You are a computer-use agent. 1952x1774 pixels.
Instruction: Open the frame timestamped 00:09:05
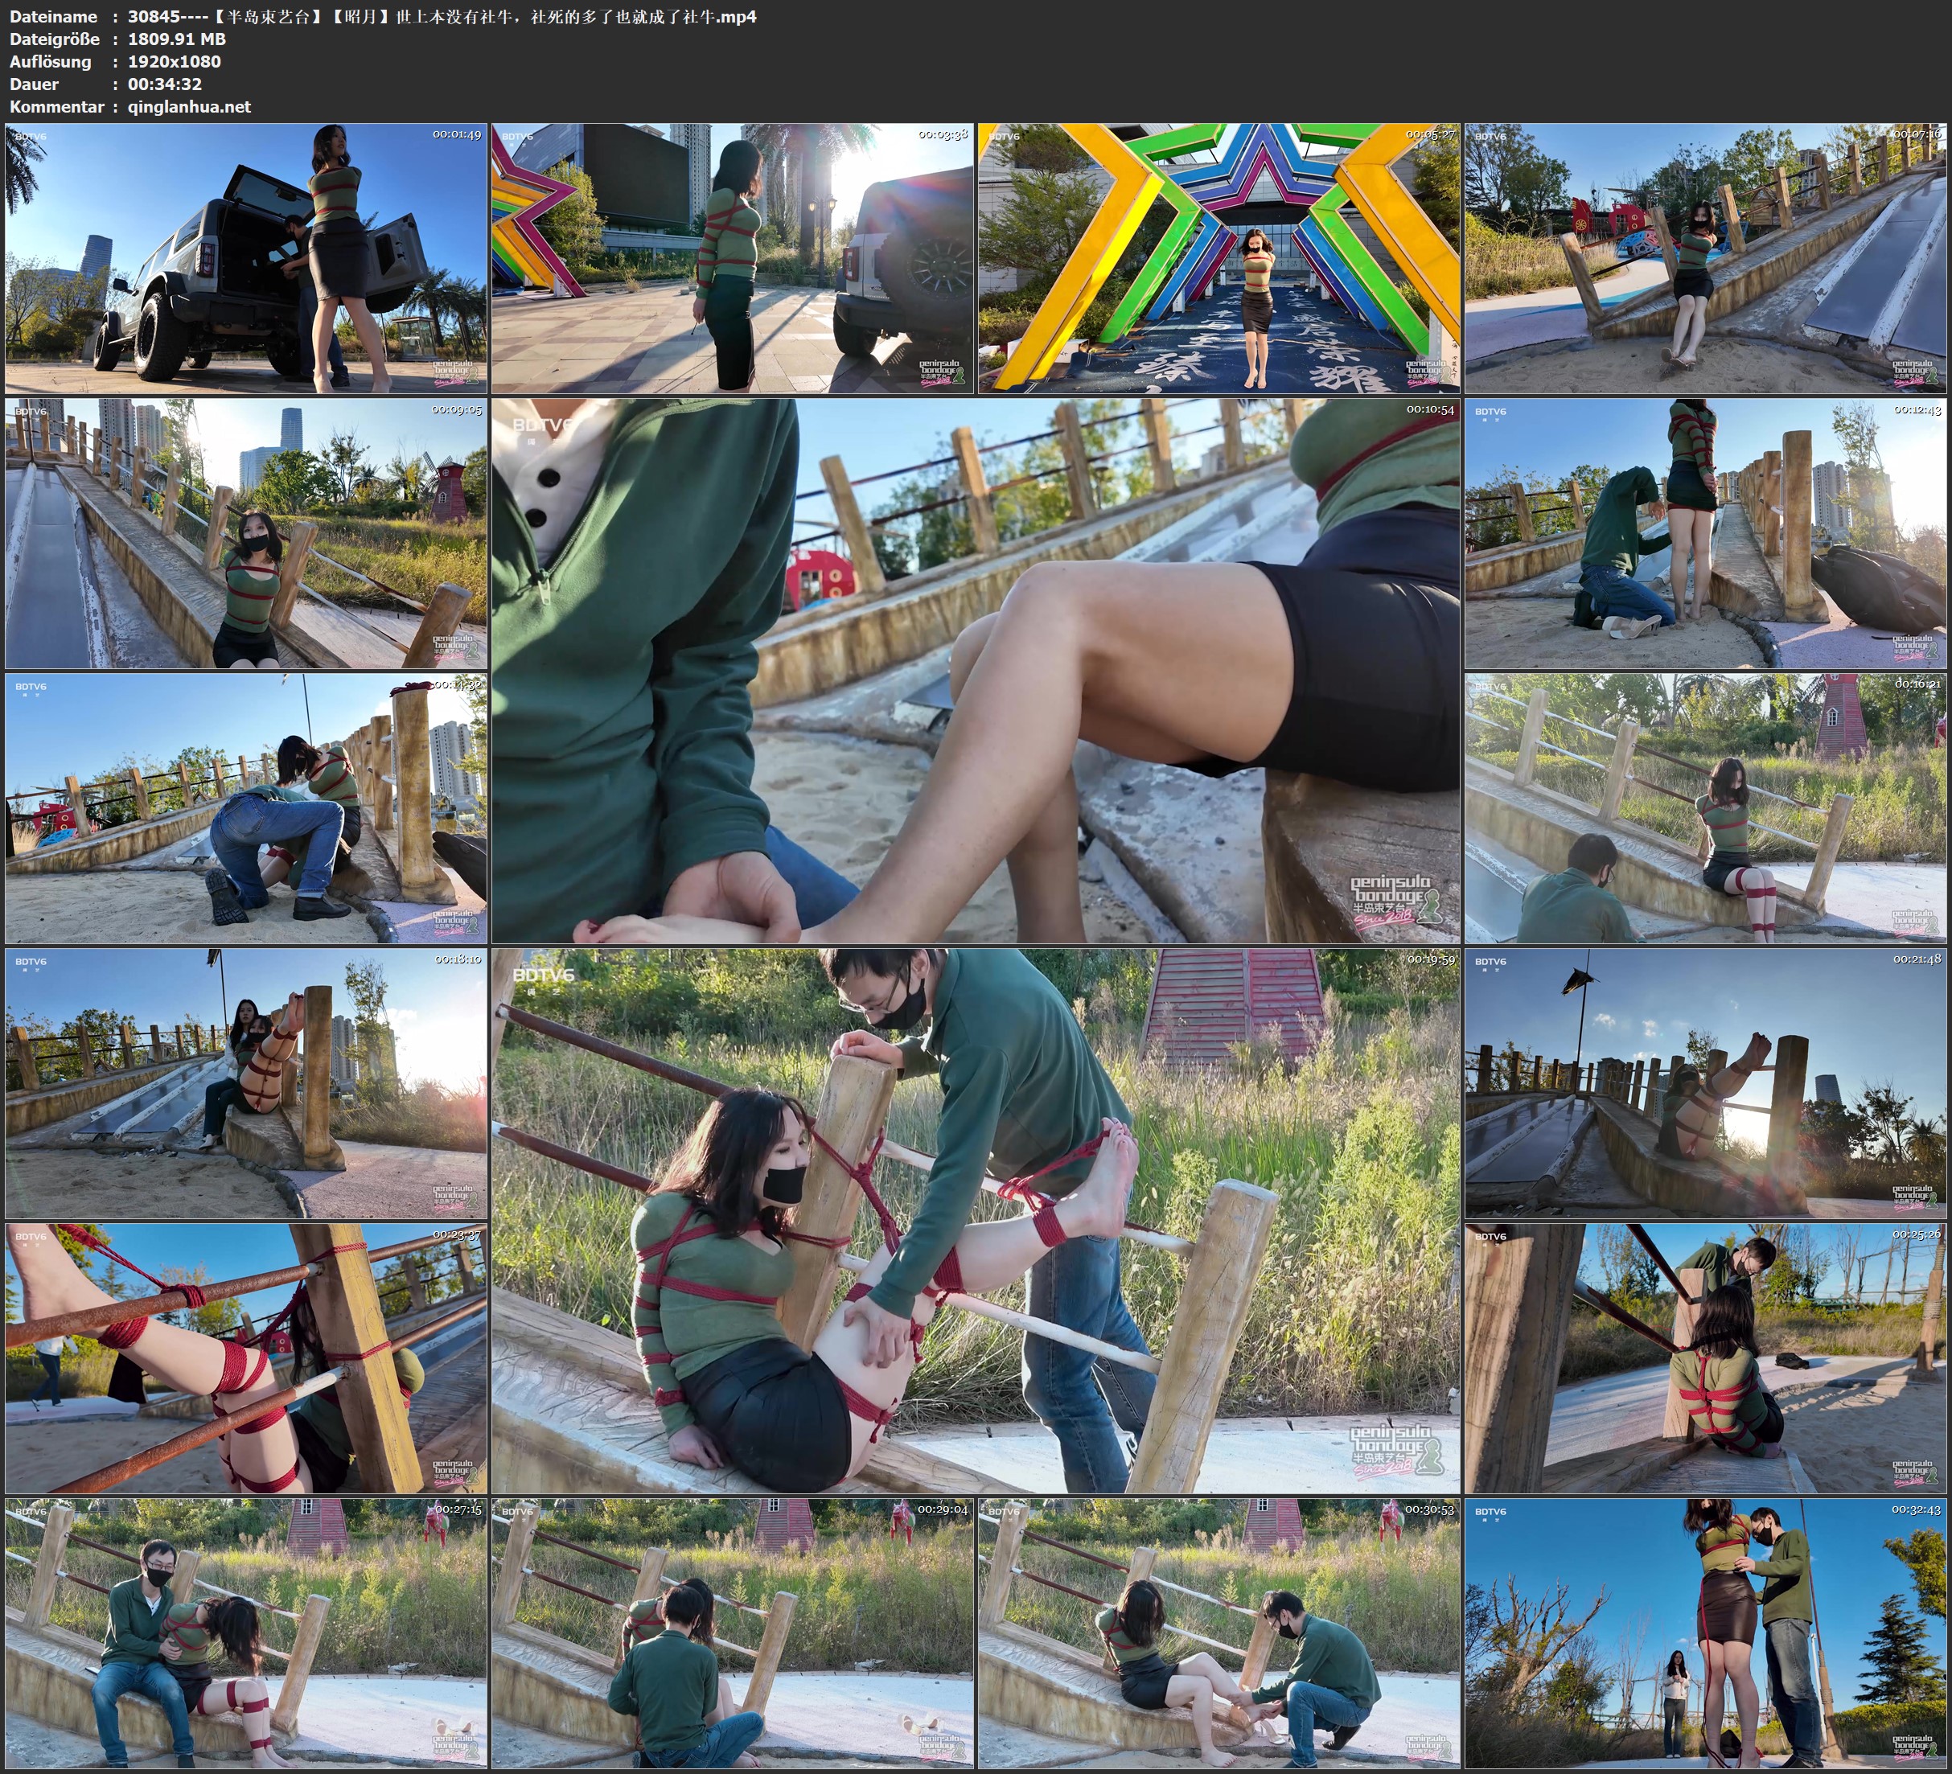pos(246,532)
